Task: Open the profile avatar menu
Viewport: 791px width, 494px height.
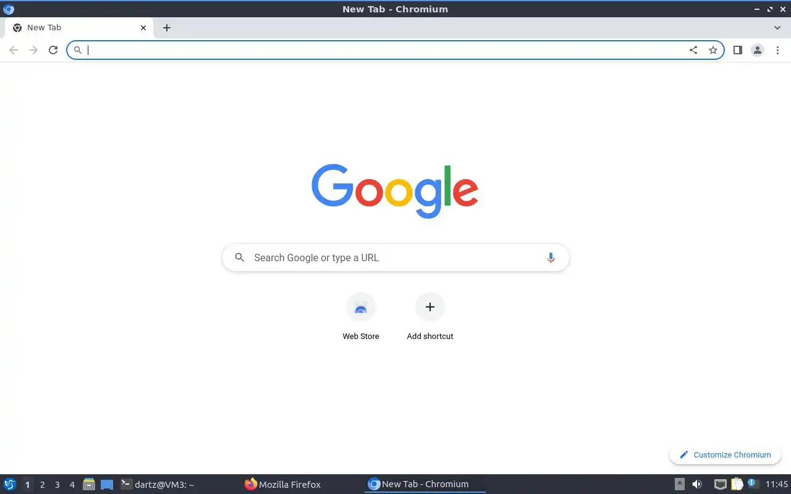Action: point(757,50)
